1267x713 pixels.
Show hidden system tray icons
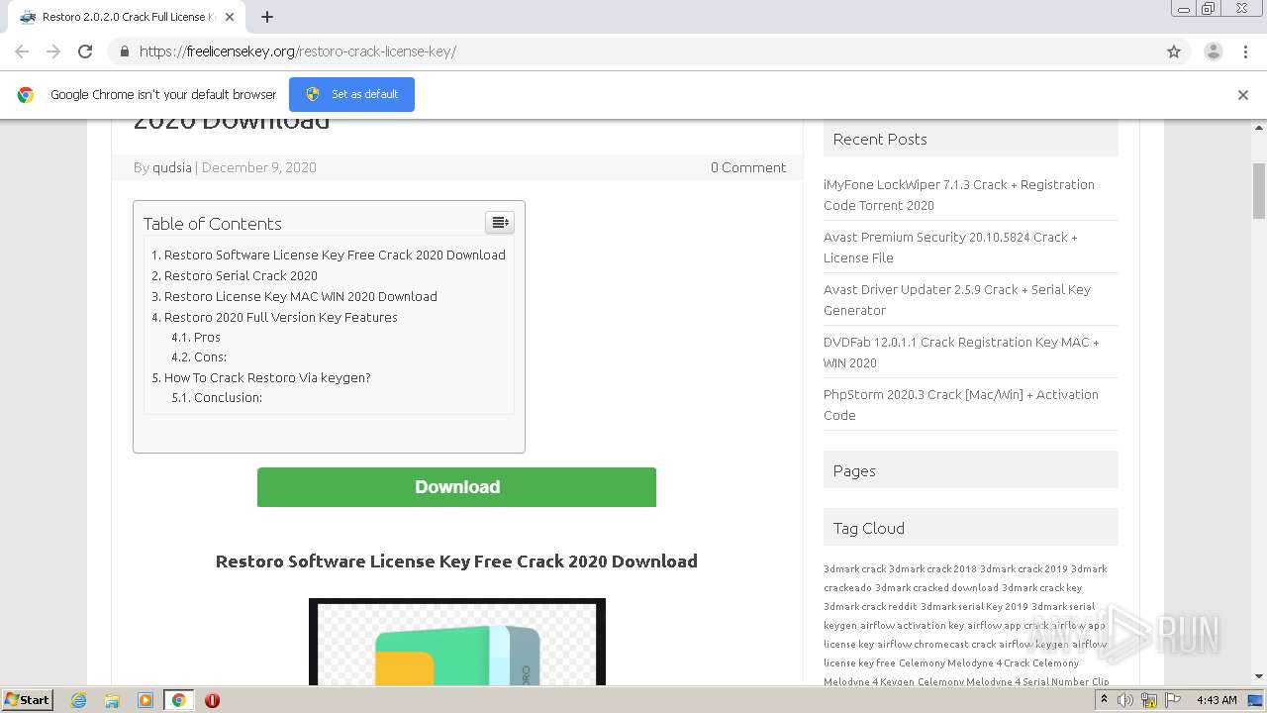pyautogui.click(x=1105, y=700)
